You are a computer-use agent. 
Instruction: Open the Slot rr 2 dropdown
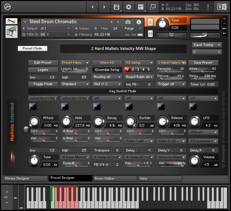107,84
